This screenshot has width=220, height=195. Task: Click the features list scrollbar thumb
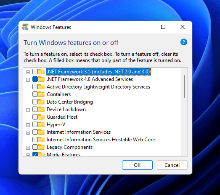pyautogui.click(x=184, y=86)
